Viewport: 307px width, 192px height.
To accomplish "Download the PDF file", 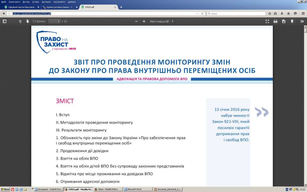I will (284, 21).
